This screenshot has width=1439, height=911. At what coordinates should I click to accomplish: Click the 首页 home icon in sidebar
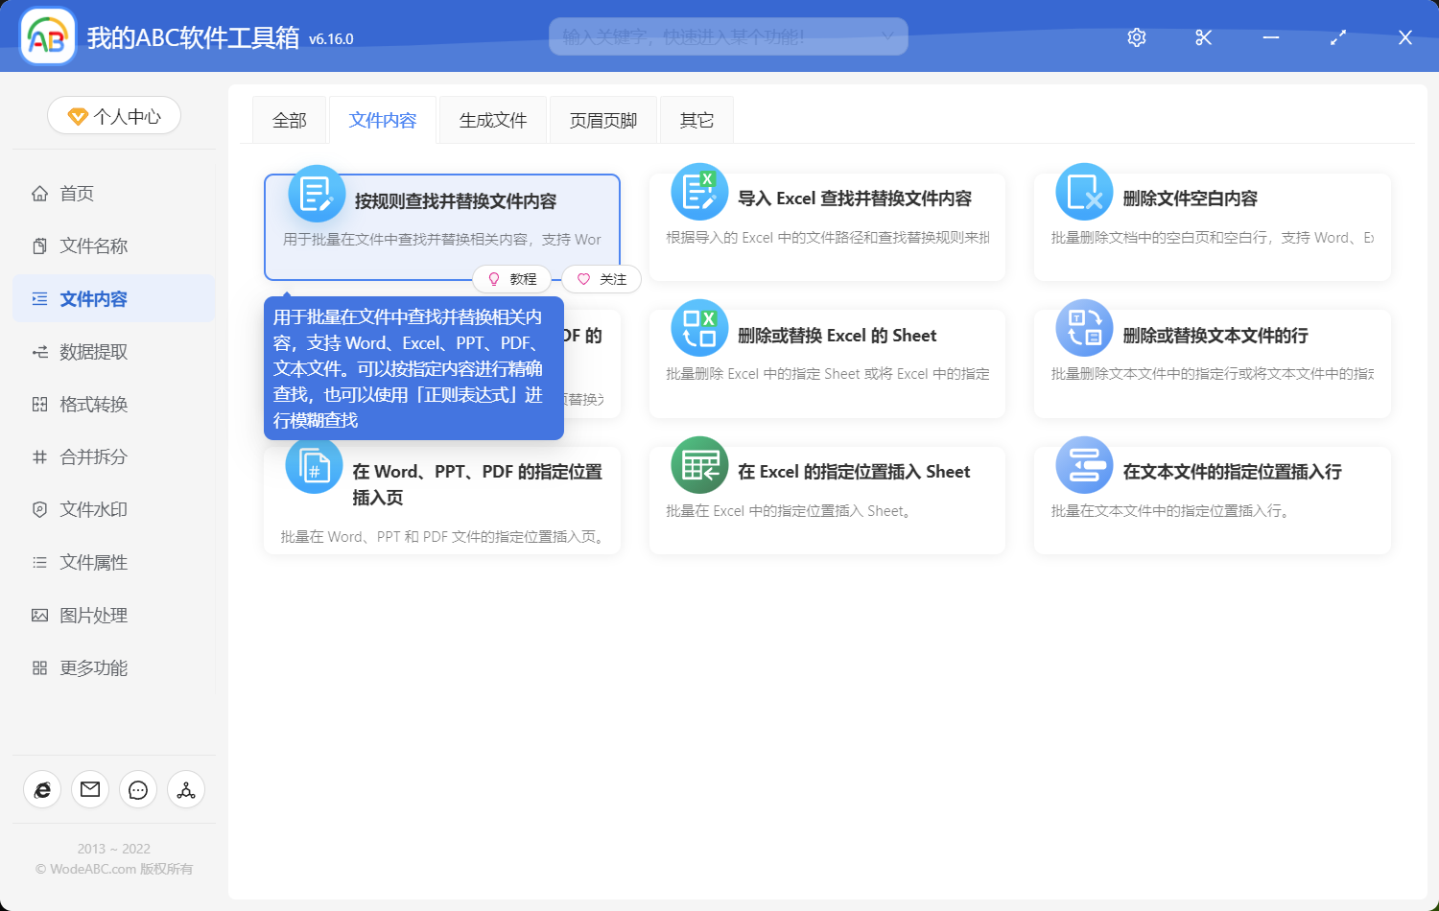38,193
